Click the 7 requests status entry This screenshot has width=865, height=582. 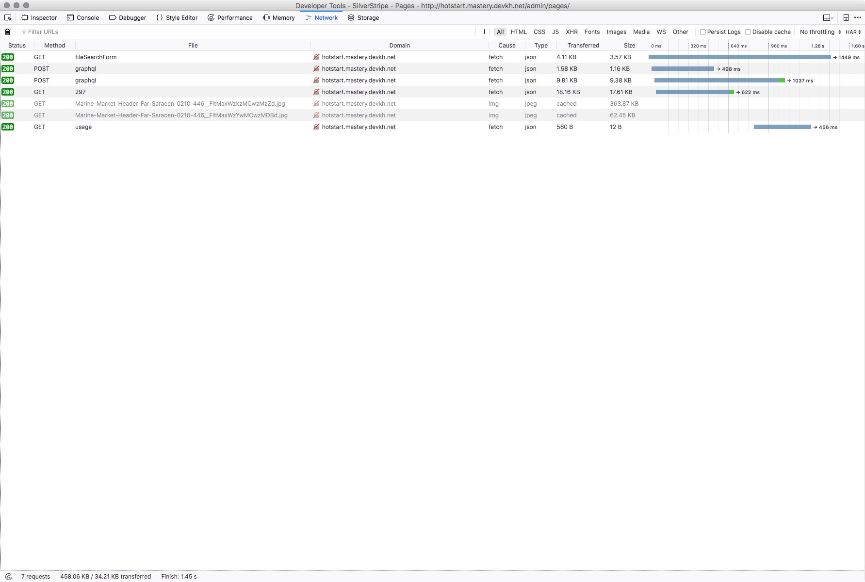click(35, 576)
